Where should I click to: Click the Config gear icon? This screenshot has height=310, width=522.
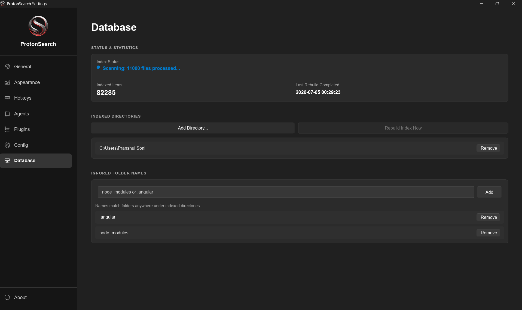[x=7, y=145]
